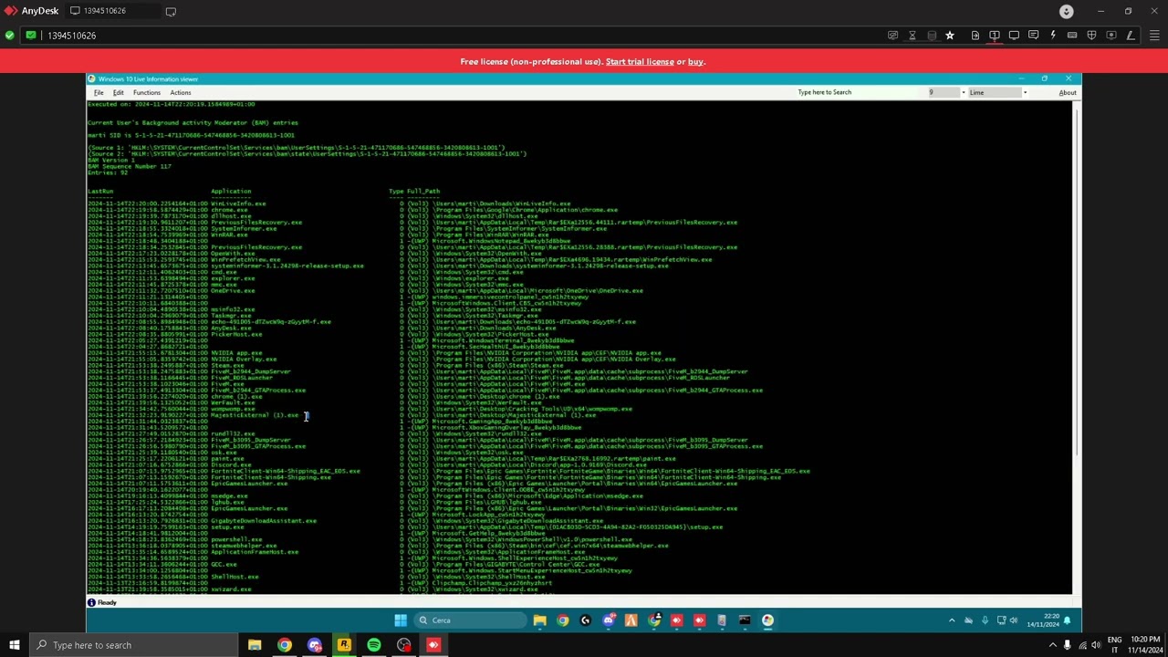Click the hourglass icon in the AnyDesk toolbar
The width and height of the screenshot is (1168, 657).
pos(912,36)
